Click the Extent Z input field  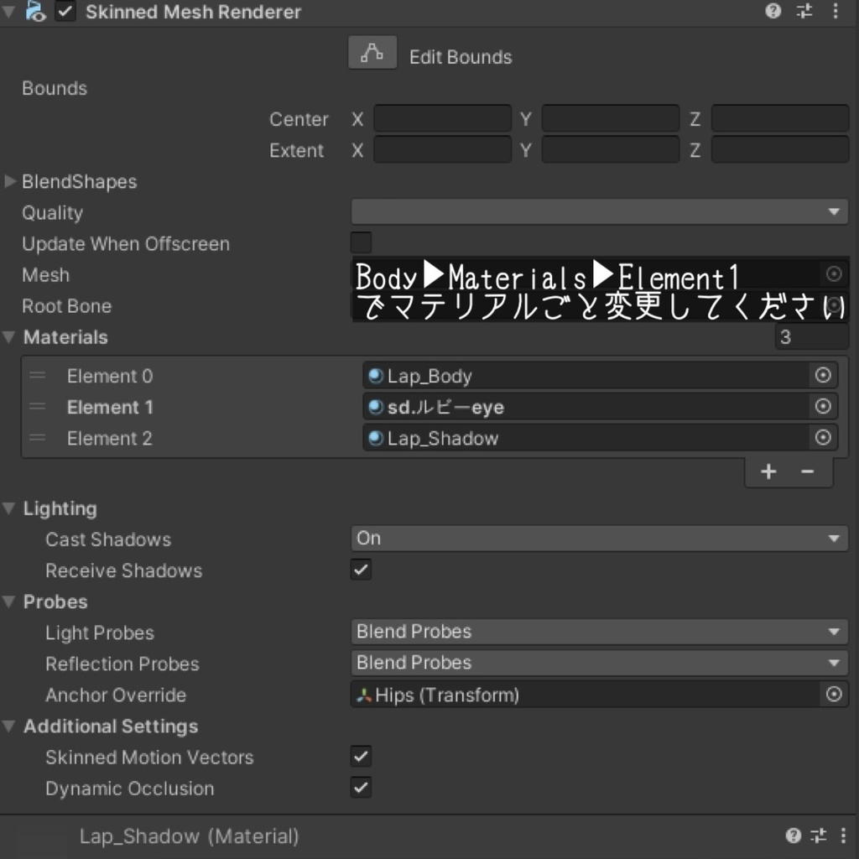coord(780,150)
